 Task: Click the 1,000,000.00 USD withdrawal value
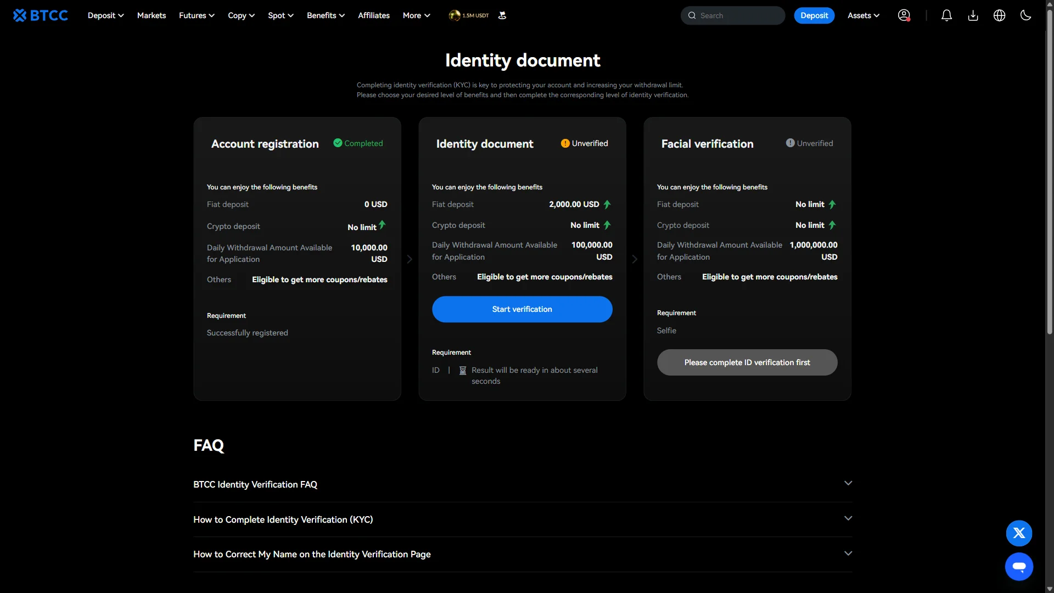(x=814, y=251)
